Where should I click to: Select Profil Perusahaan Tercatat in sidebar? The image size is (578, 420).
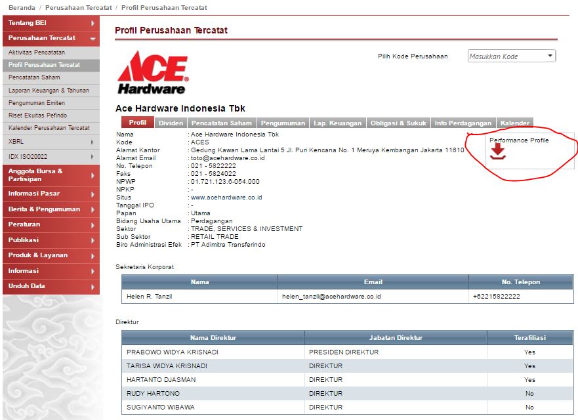click(x=51, y=65)
